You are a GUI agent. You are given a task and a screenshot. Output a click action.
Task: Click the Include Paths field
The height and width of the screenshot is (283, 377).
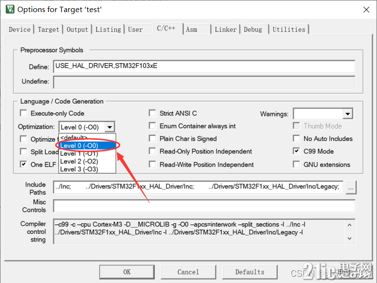click(198, 187)
